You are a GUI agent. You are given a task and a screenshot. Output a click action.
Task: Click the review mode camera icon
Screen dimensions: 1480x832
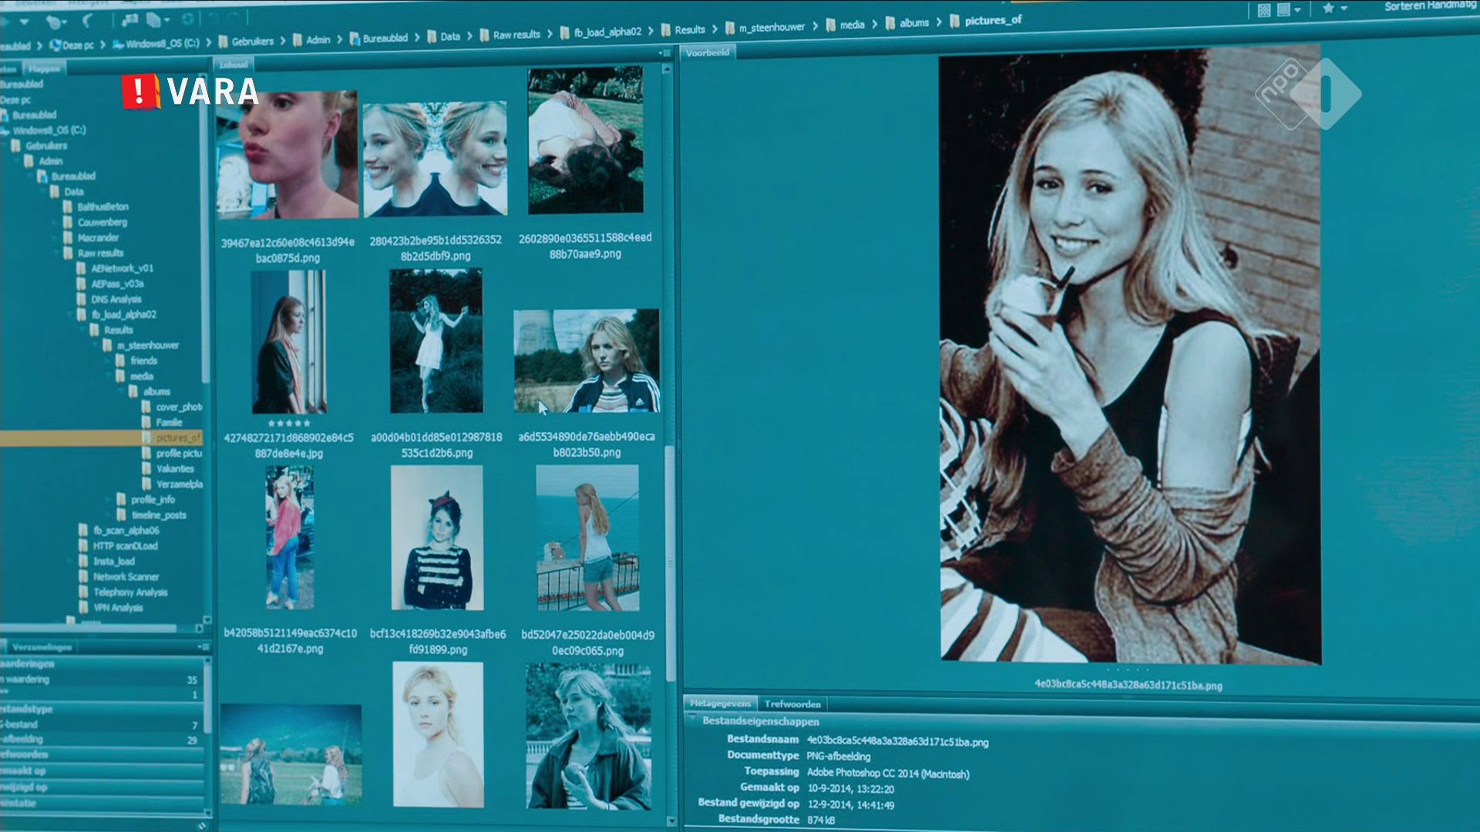(54, 22)
